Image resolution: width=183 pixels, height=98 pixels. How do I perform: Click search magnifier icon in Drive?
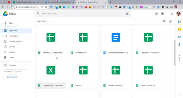38,13
